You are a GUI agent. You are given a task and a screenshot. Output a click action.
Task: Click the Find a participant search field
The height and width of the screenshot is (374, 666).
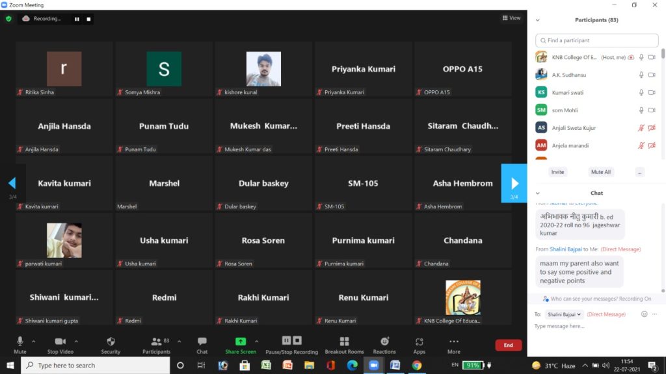(596, 40)
